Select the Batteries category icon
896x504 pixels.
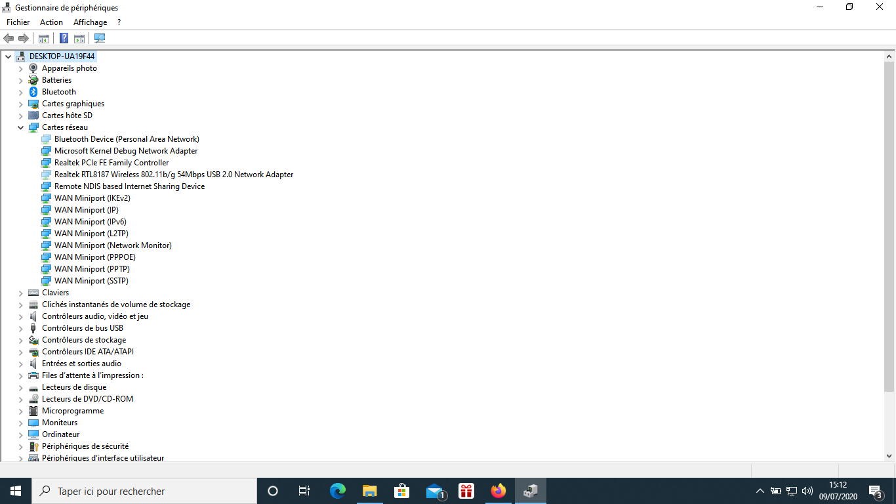(33, 80)
